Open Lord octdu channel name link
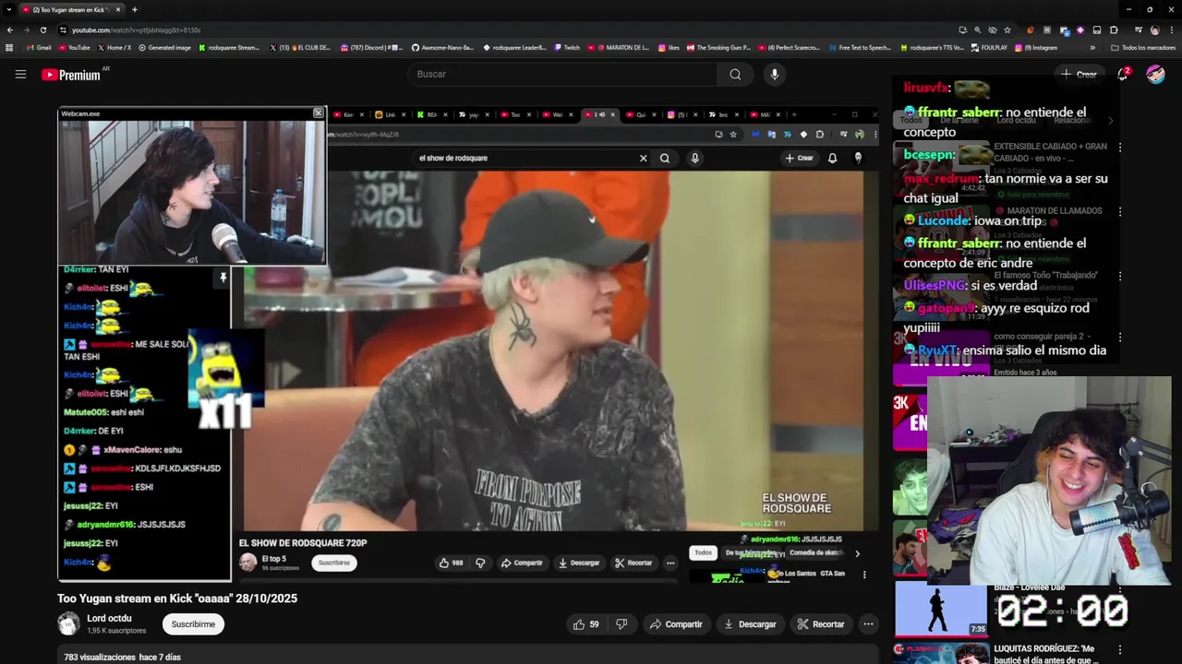The image size is (1182, 664). click(x=109, y=619)
